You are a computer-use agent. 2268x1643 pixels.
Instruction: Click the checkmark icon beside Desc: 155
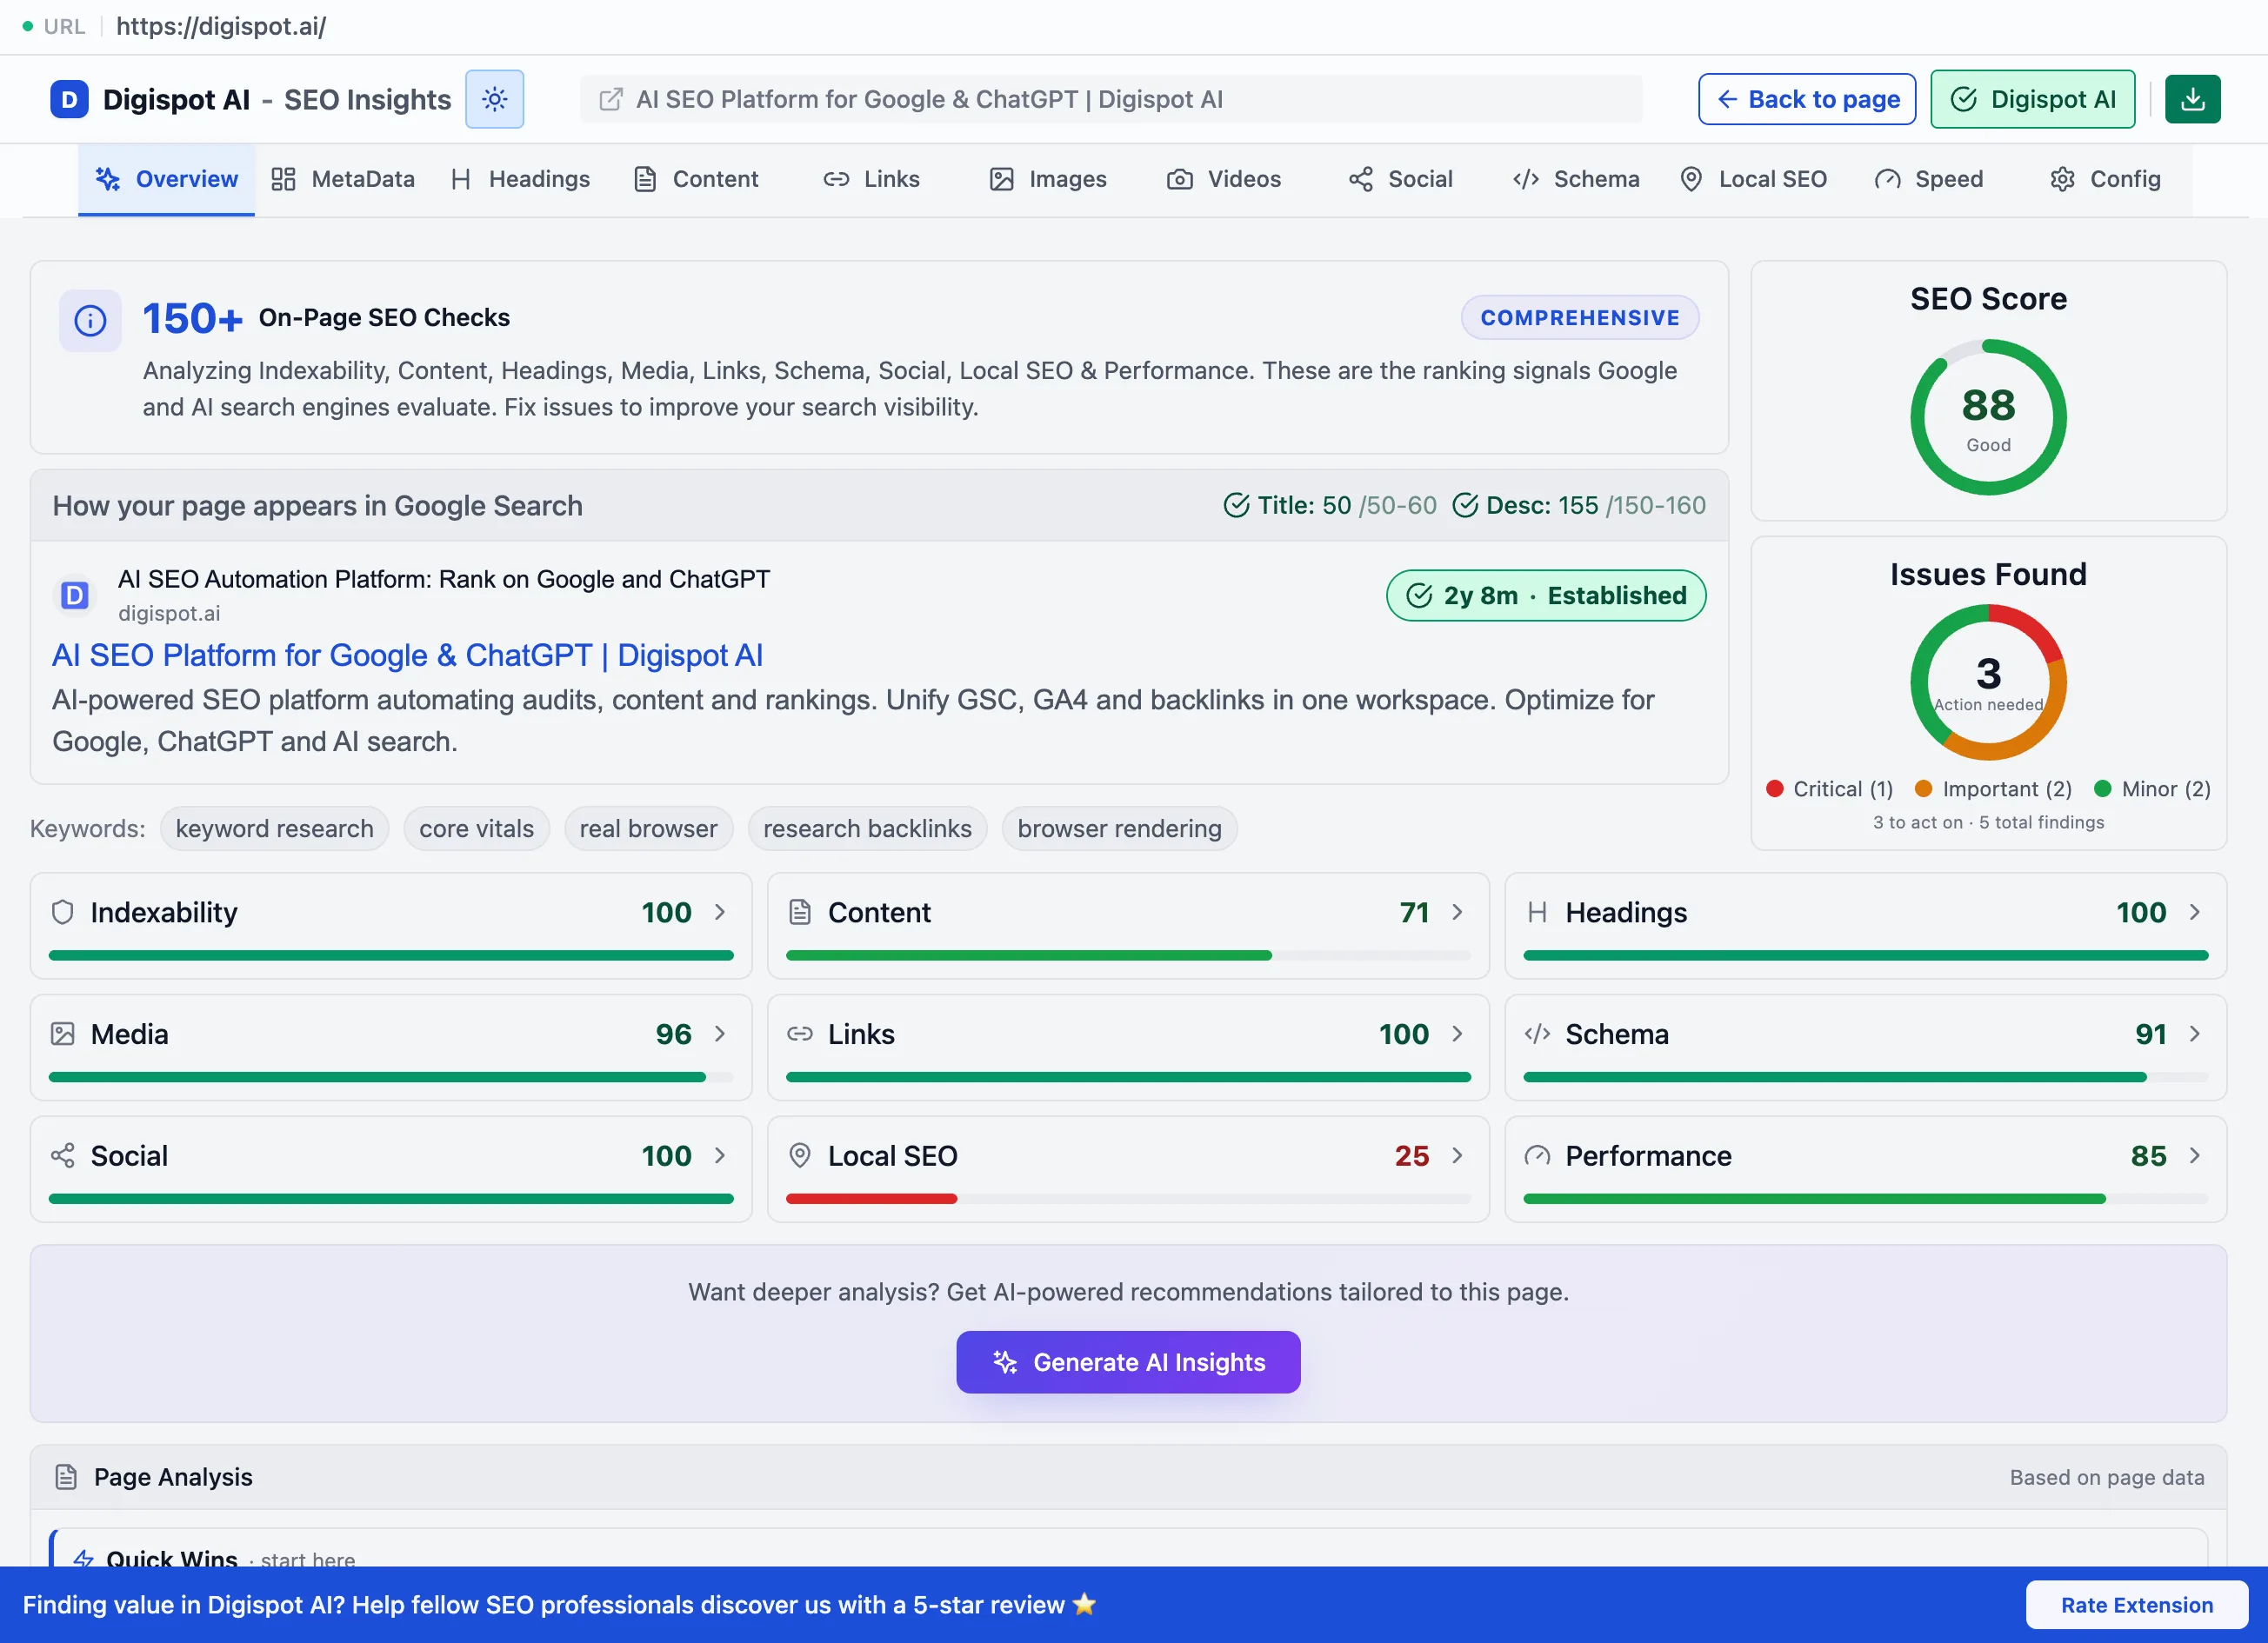pyautogui.click(x=1465, y=505)
